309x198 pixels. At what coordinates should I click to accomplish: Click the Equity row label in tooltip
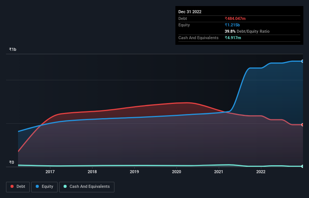(x=184, y=25)
